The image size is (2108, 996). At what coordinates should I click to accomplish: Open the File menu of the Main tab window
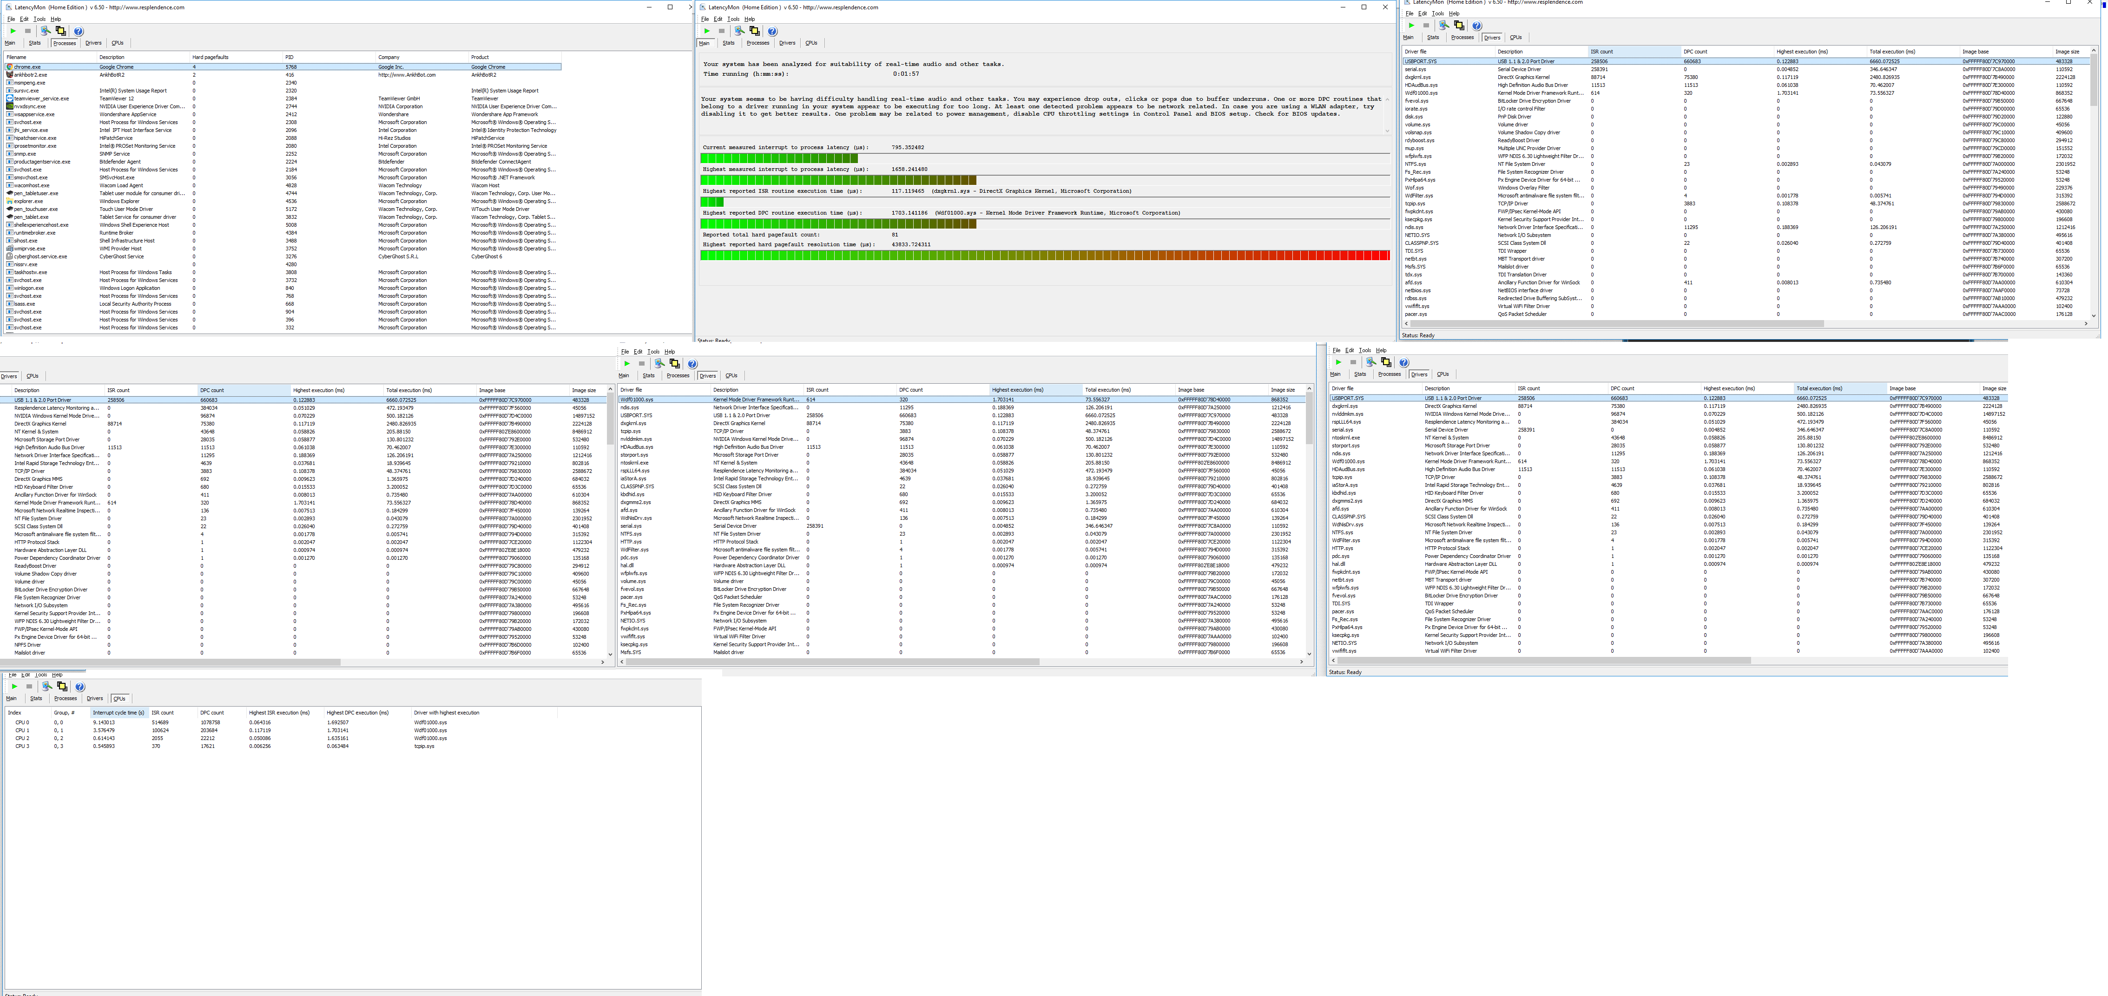[705, 19]
